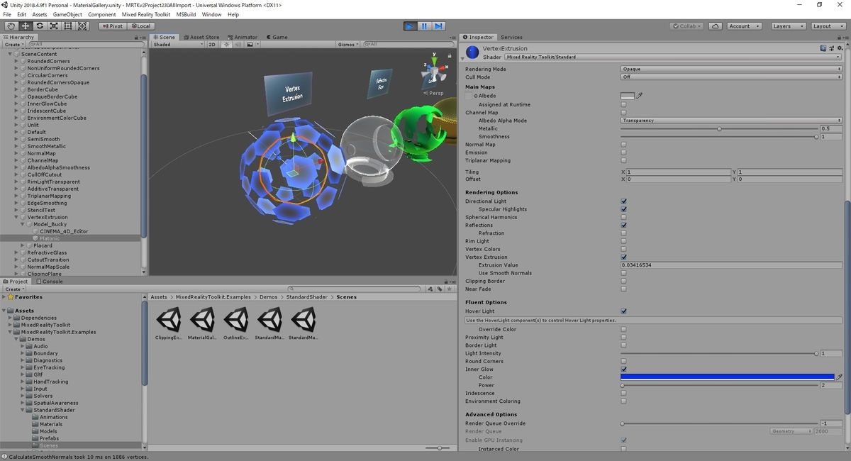Open Mixed Reality Toolkit menu
The image size is (851, 461).
(145, 14)
